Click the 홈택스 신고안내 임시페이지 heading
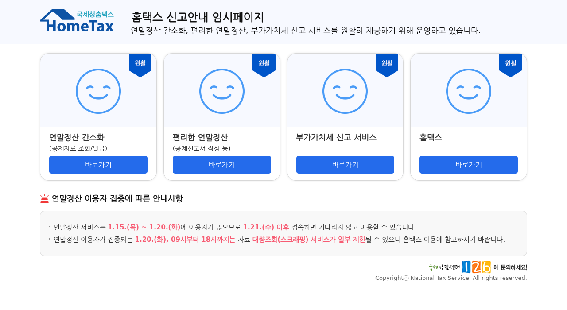Screen dimensions: 567x310 click(x=197, y=18)
